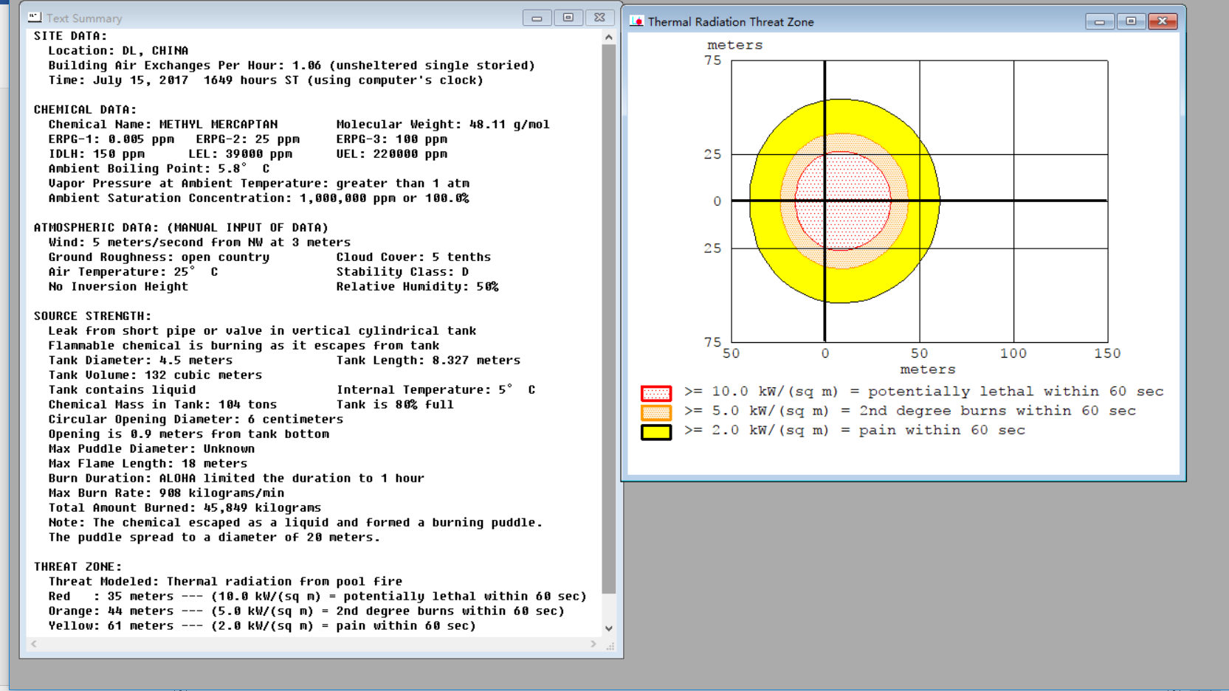Click the 'Red : 35 meters' threat line
This screenshot has width=1229, height=691.
point(317,596)
